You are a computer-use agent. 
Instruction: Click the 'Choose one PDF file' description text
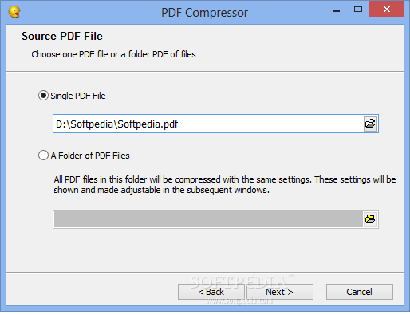pyautogui.click(x=113, y=54)
